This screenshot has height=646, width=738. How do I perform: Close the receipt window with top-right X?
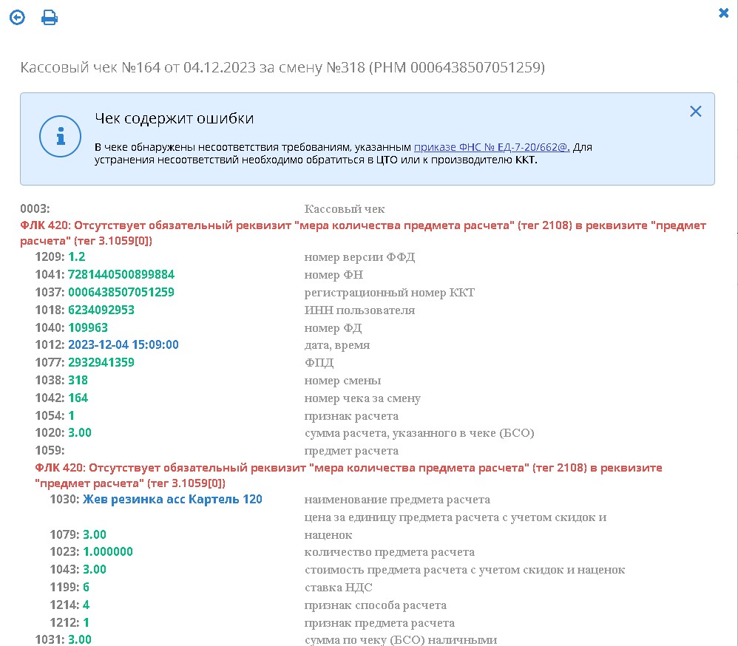pos(723,13)
